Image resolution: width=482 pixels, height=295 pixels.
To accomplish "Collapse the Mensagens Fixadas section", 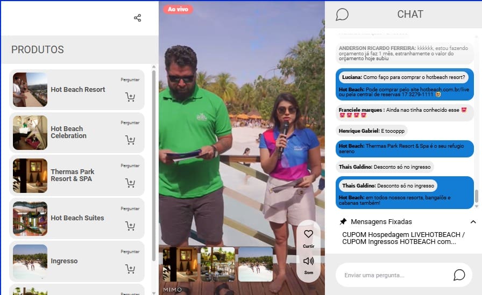I will click(473, 221).
